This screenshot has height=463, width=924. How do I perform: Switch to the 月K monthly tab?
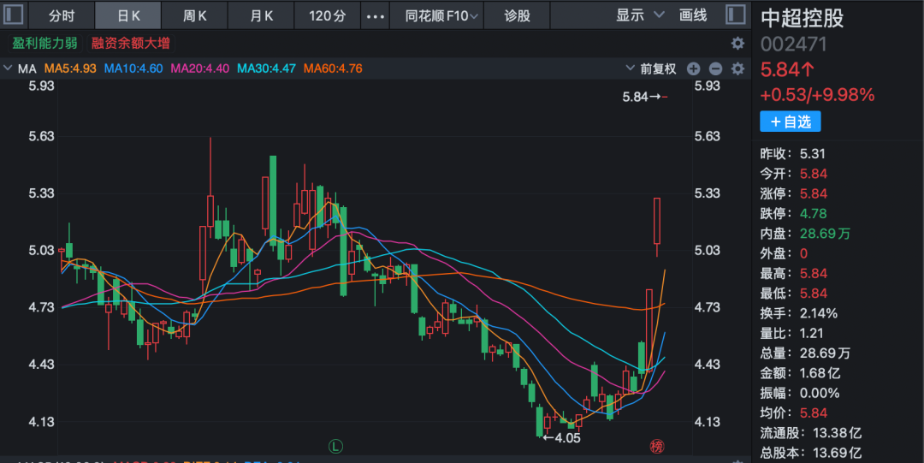(x=261, y=15)
